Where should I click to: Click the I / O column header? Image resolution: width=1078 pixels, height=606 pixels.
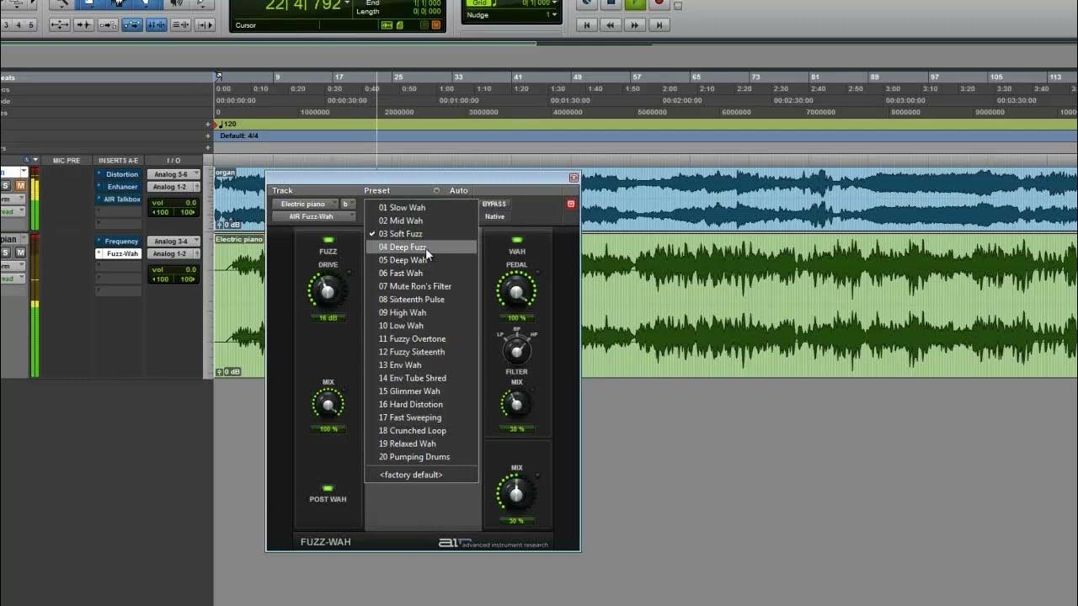click(173, 160)
